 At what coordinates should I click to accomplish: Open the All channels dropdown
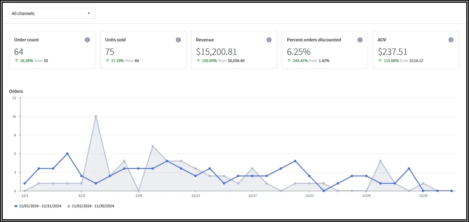(52, 13)
